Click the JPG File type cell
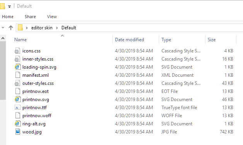The image size is (243, 145). pos(169,132)
